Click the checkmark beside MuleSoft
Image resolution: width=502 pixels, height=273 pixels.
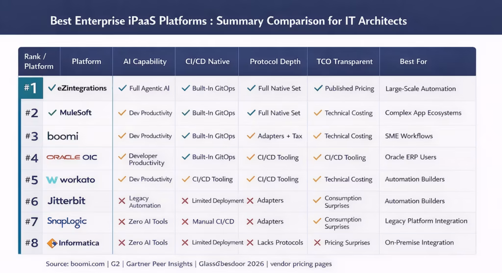(x=52, y=113)
